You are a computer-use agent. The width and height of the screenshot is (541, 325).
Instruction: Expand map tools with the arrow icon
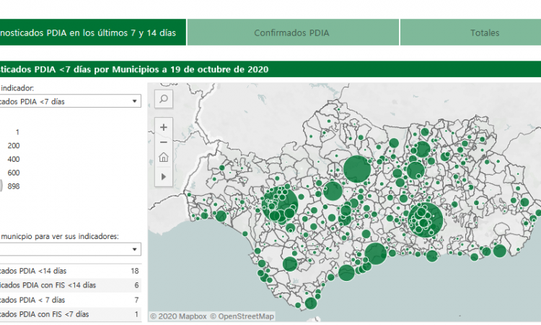[164, 175]
